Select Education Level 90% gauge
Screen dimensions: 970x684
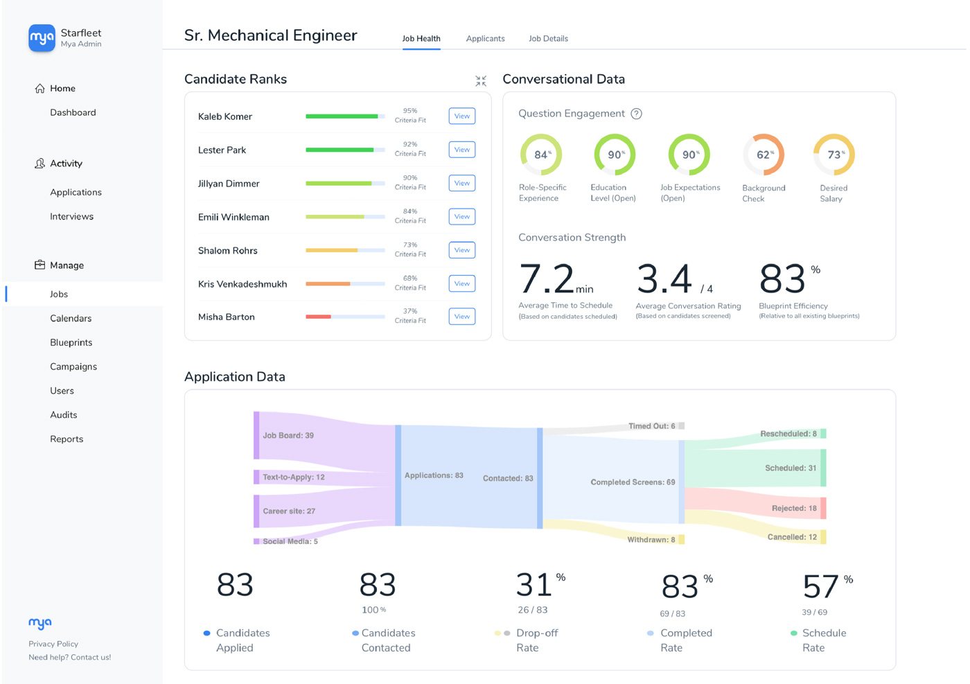(615, 155)
